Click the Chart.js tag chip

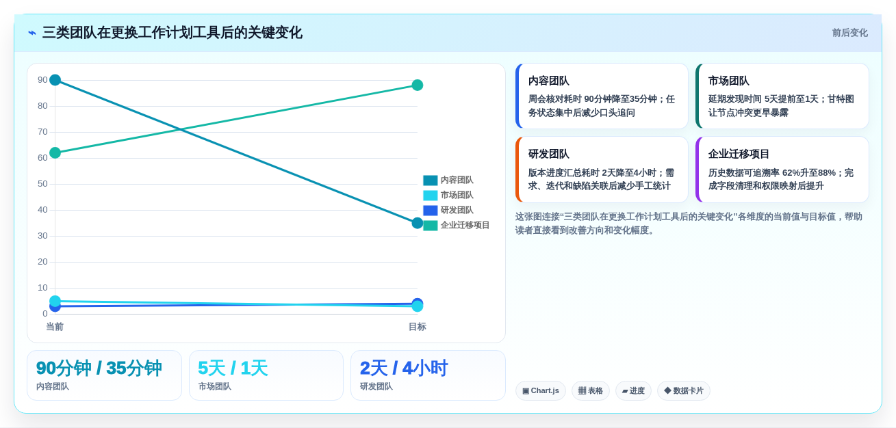(541, 391)
